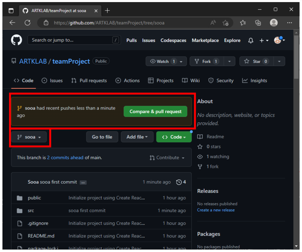Click Issues in the top navigation
This screenshot has height=252, width=302.
pos(149,40)
